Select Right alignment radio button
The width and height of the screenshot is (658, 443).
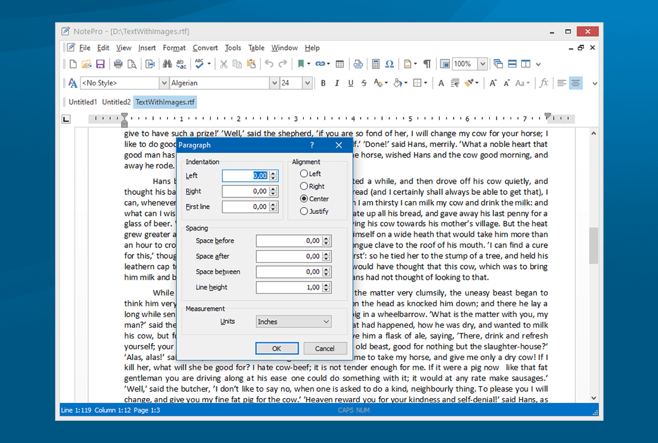coord(304,186)
